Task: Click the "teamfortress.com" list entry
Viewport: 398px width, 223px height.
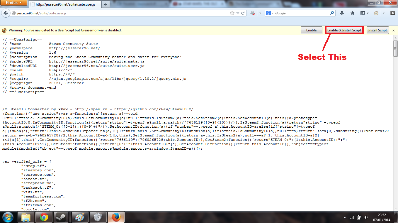Action: [x=43, y=197]
